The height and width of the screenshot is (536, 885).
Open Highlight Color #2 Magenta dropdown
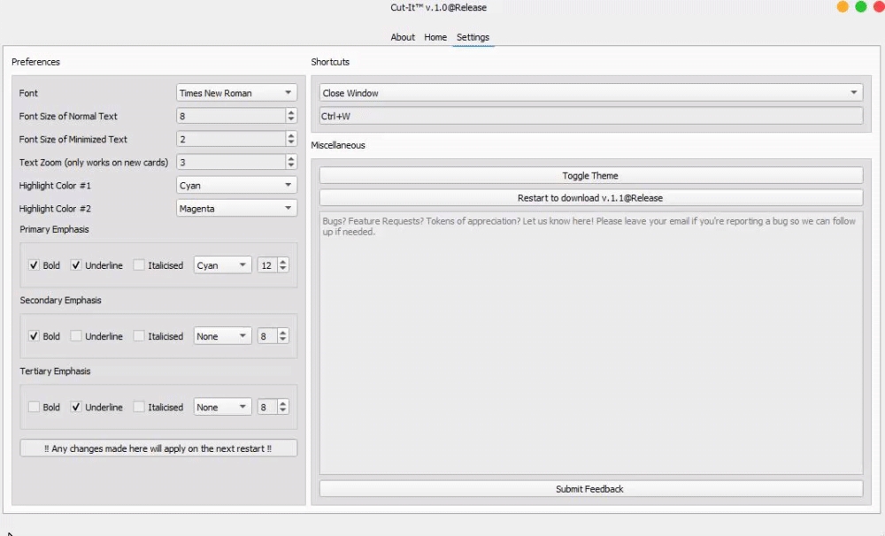coord(236,209)
